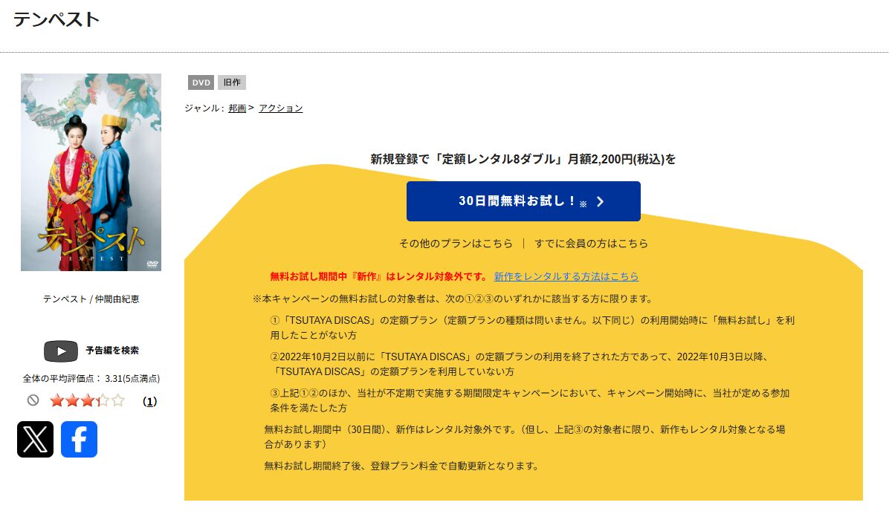Open すでに会員の方はこちら link
889x514 pixels.
pos(592,244)
